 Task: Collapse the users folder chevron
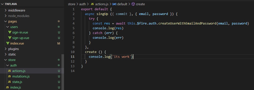pyautogui.click(x=8, y=27)
